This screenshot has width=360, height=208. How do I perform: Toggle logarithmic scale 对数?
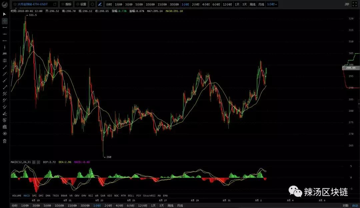click(345, 206)
